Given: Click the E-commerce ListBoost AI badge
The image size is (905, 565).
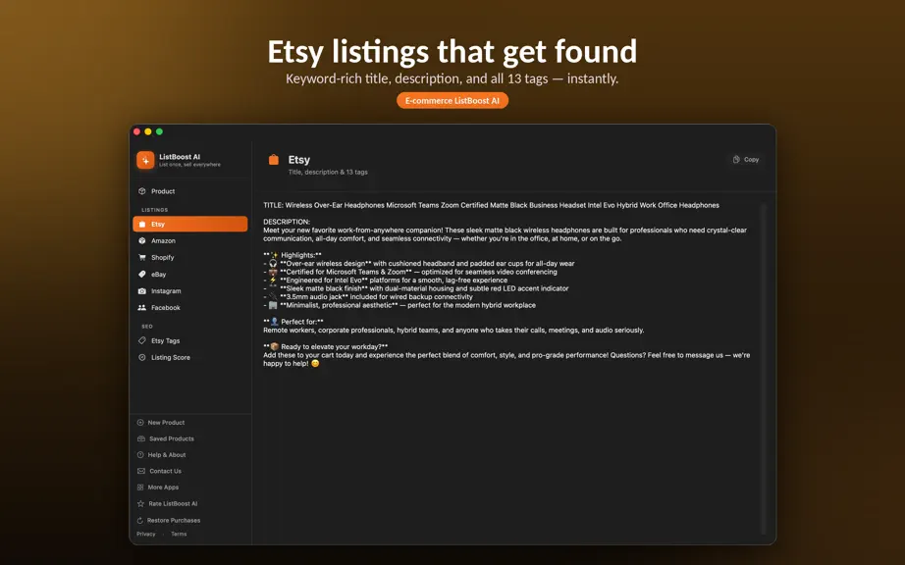Looking at the screenshot, I should tap(452, 100).
